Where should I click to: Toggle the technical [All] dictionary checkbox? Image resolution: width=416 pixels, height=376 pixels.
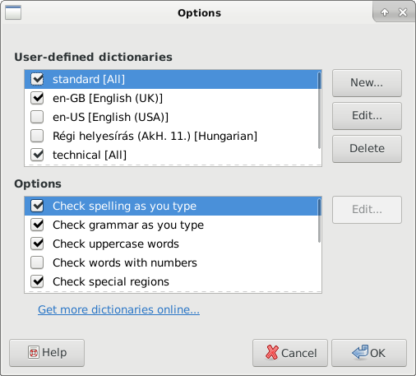pyautogui.click(x=37, y=155)
